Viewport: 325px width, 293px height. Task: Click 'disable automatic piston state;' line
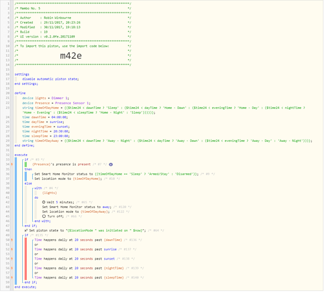click(x=51, y=79)
